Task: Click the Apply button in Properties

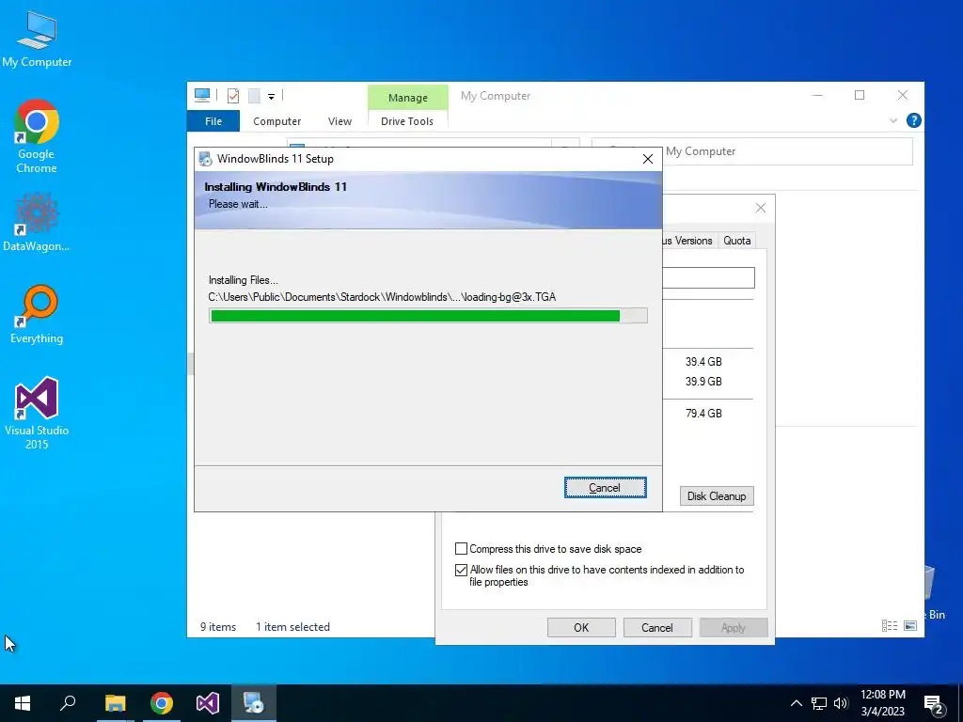Action: click(734, 627)
